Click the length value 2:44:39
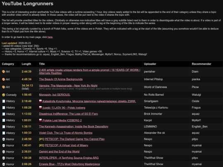The height and width of the screenshot is (167, 223). [26, 72]
